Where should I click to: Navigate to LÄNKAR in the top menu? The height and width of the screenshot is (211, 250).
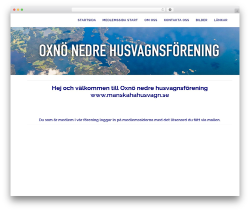tap(220, 20)
